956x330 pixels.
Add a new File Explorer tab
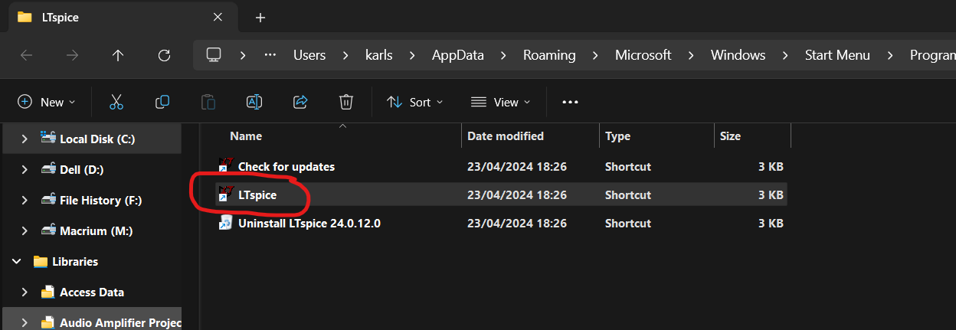[260, 17]
